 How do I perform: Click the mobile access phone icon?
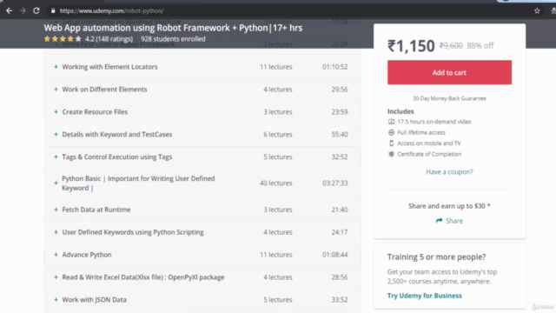point(391,143)
